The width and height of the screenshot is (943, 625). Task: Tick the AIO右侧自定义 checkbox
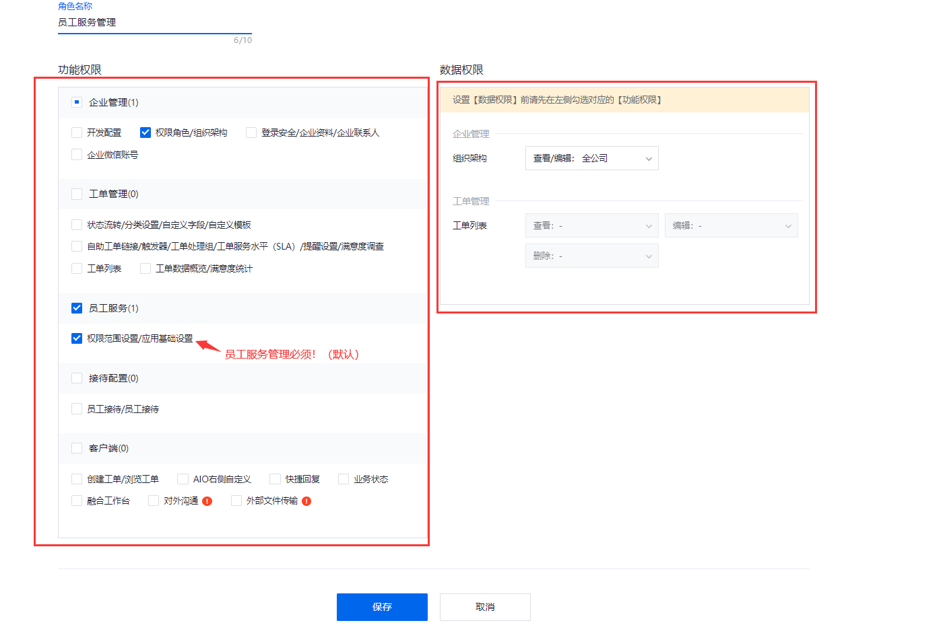[183, 479]
